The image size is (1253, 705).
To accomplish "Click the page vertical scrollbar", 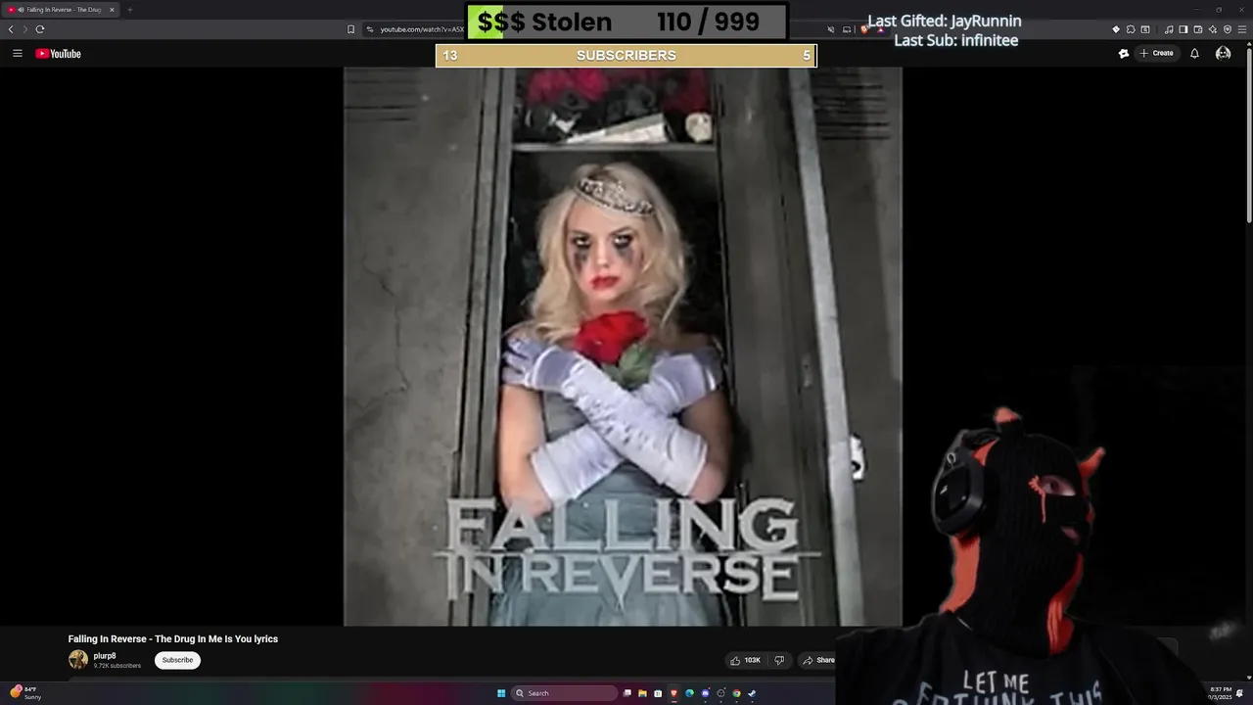I will tap(1249, 137).
